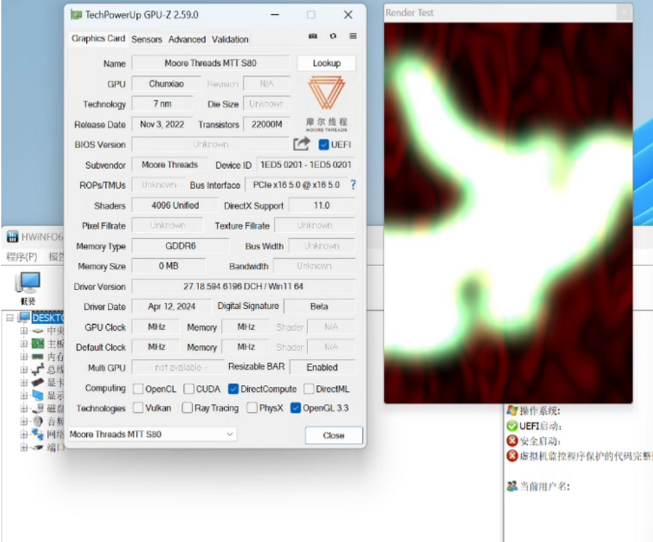
Task: Click the red X icon beside 安全启动
Action: click(512, 440)
